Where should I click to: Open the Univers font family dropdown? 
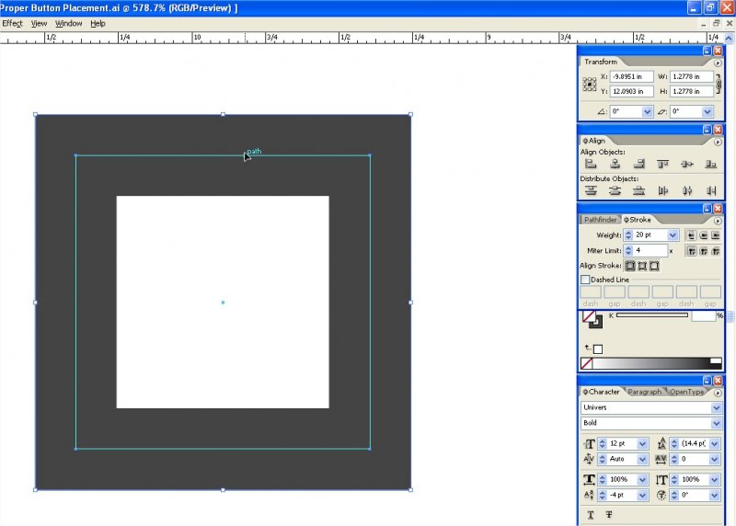pyautogui.click(x=717, y=407)
